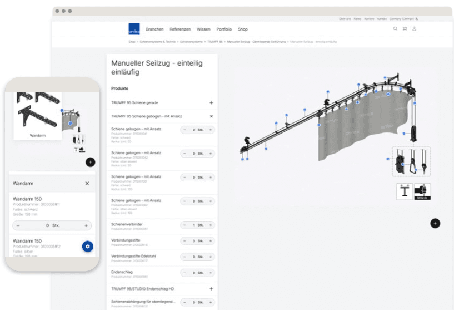Click the Gerriets logo in header
Image resolution: width=454 pixels, height=310 pixels.
134,29
